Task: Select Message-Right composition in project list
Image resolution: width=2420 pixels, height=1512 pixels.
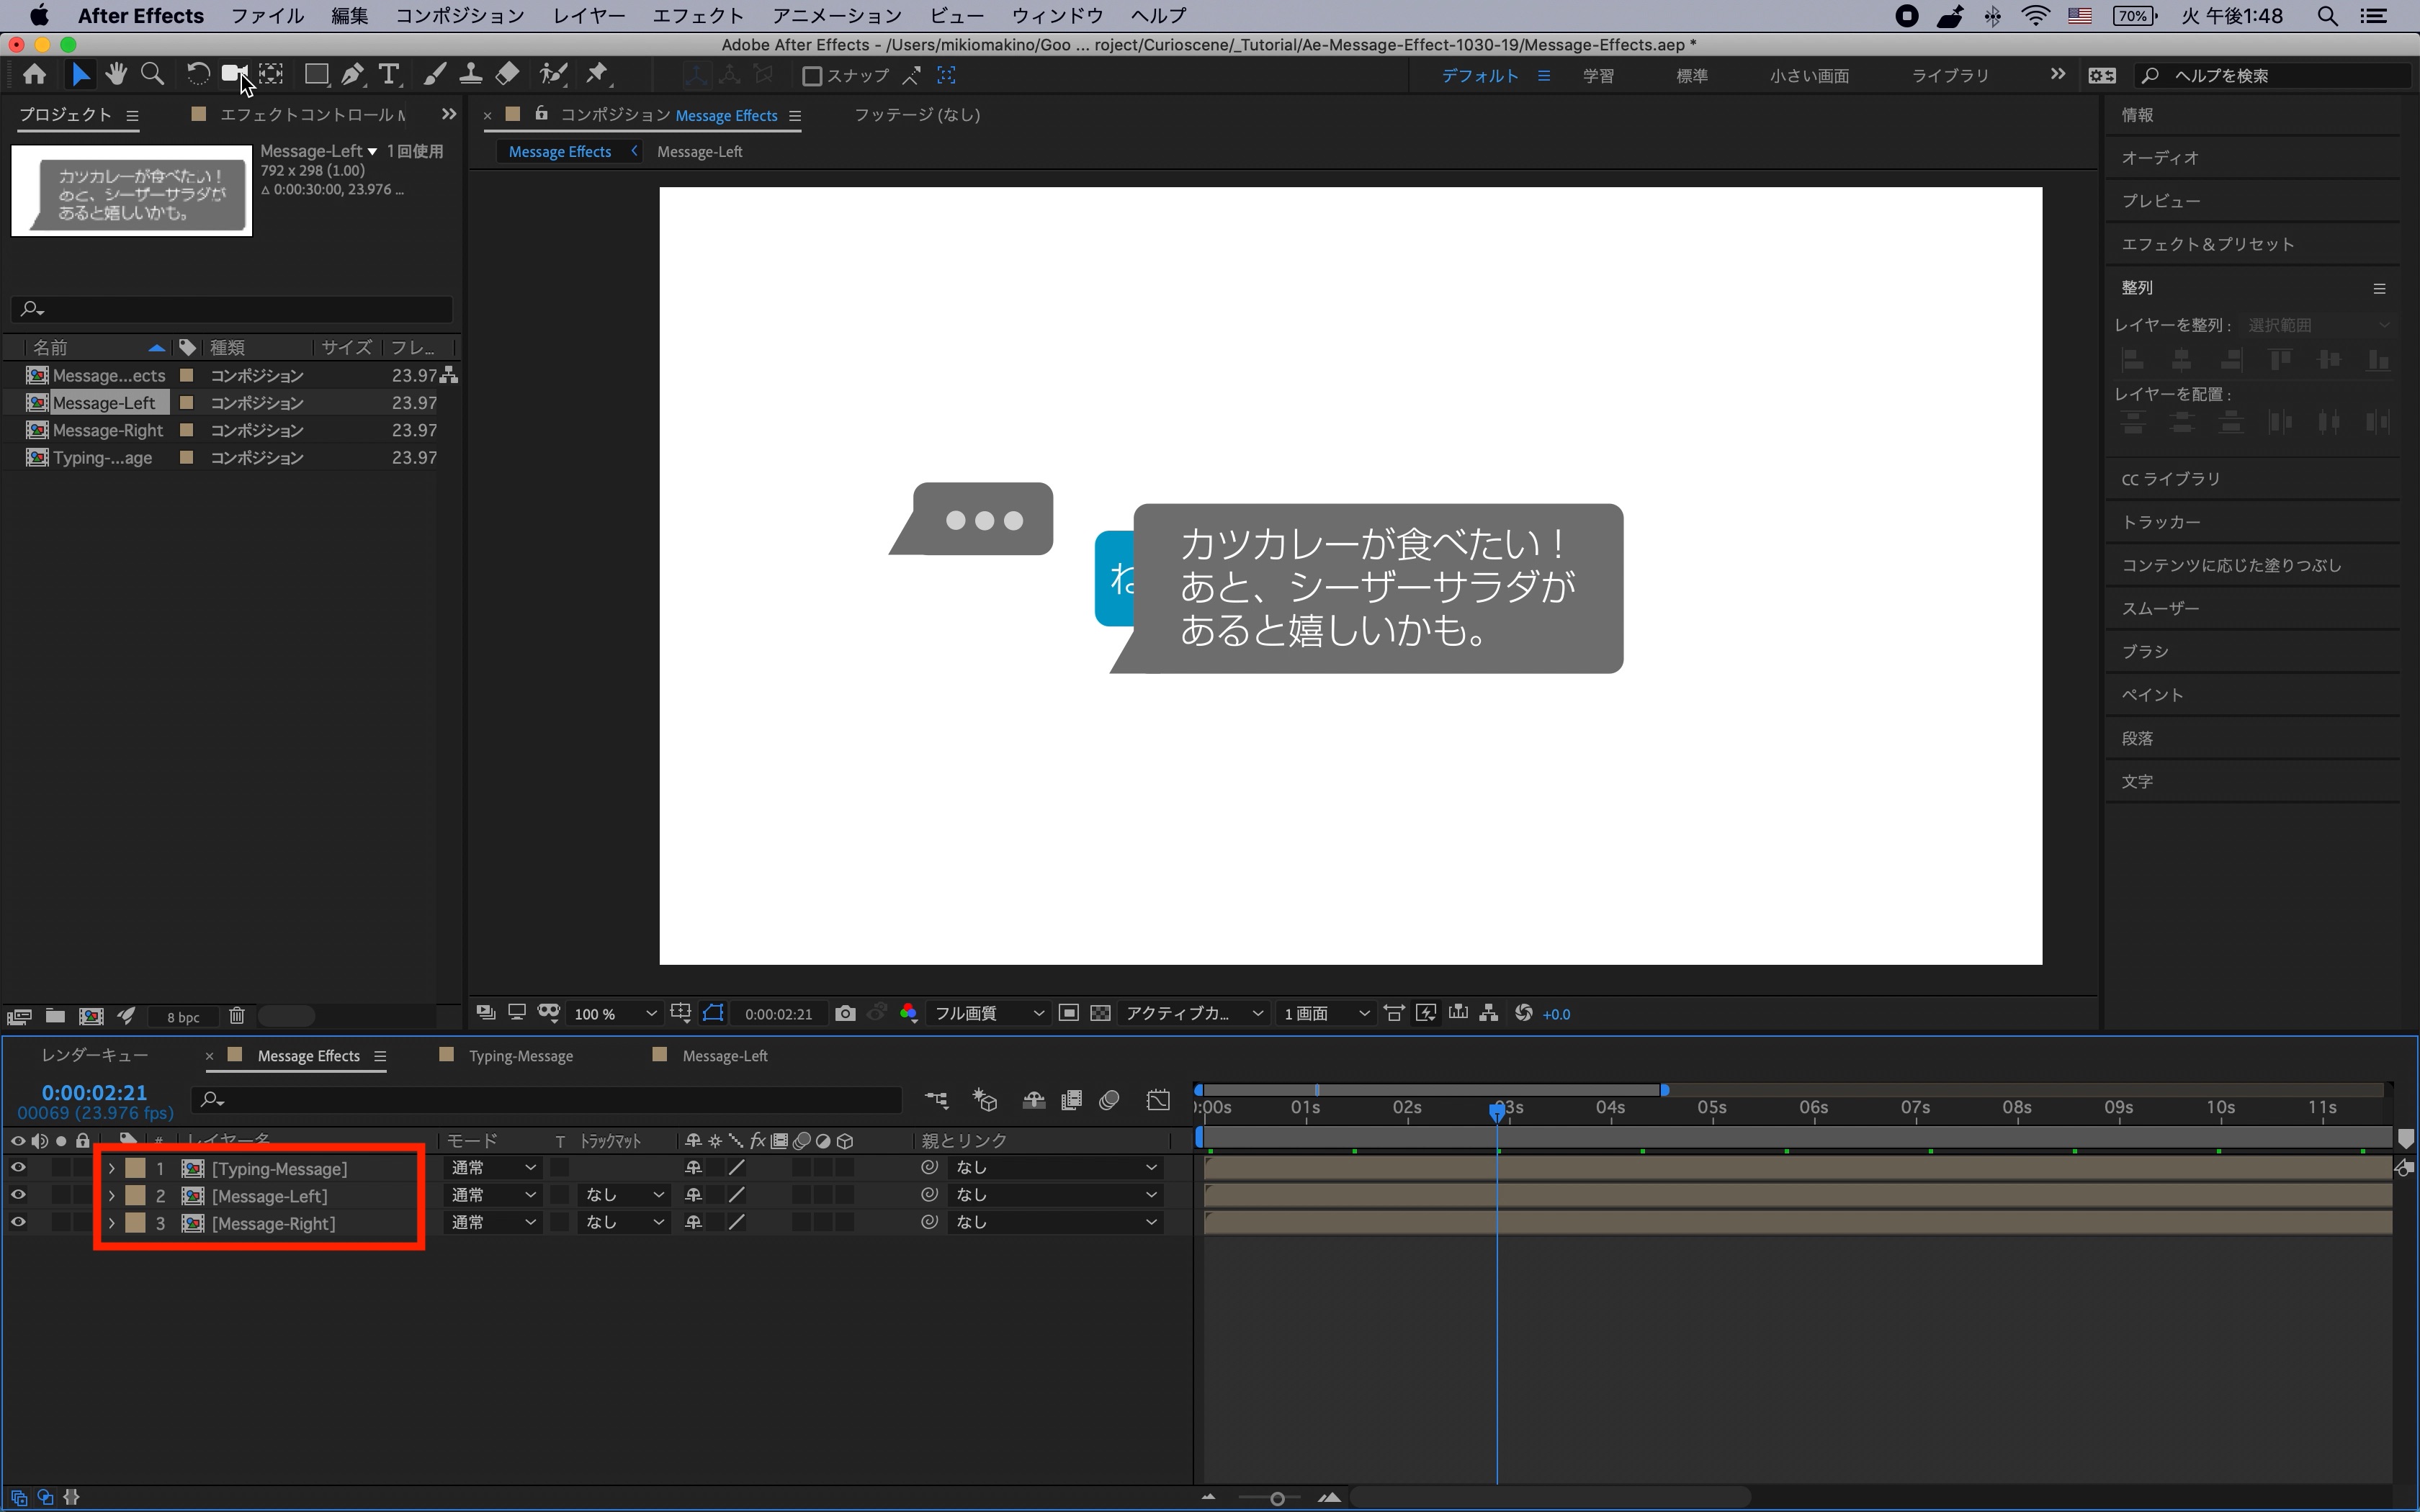Action: pos(108,430)
